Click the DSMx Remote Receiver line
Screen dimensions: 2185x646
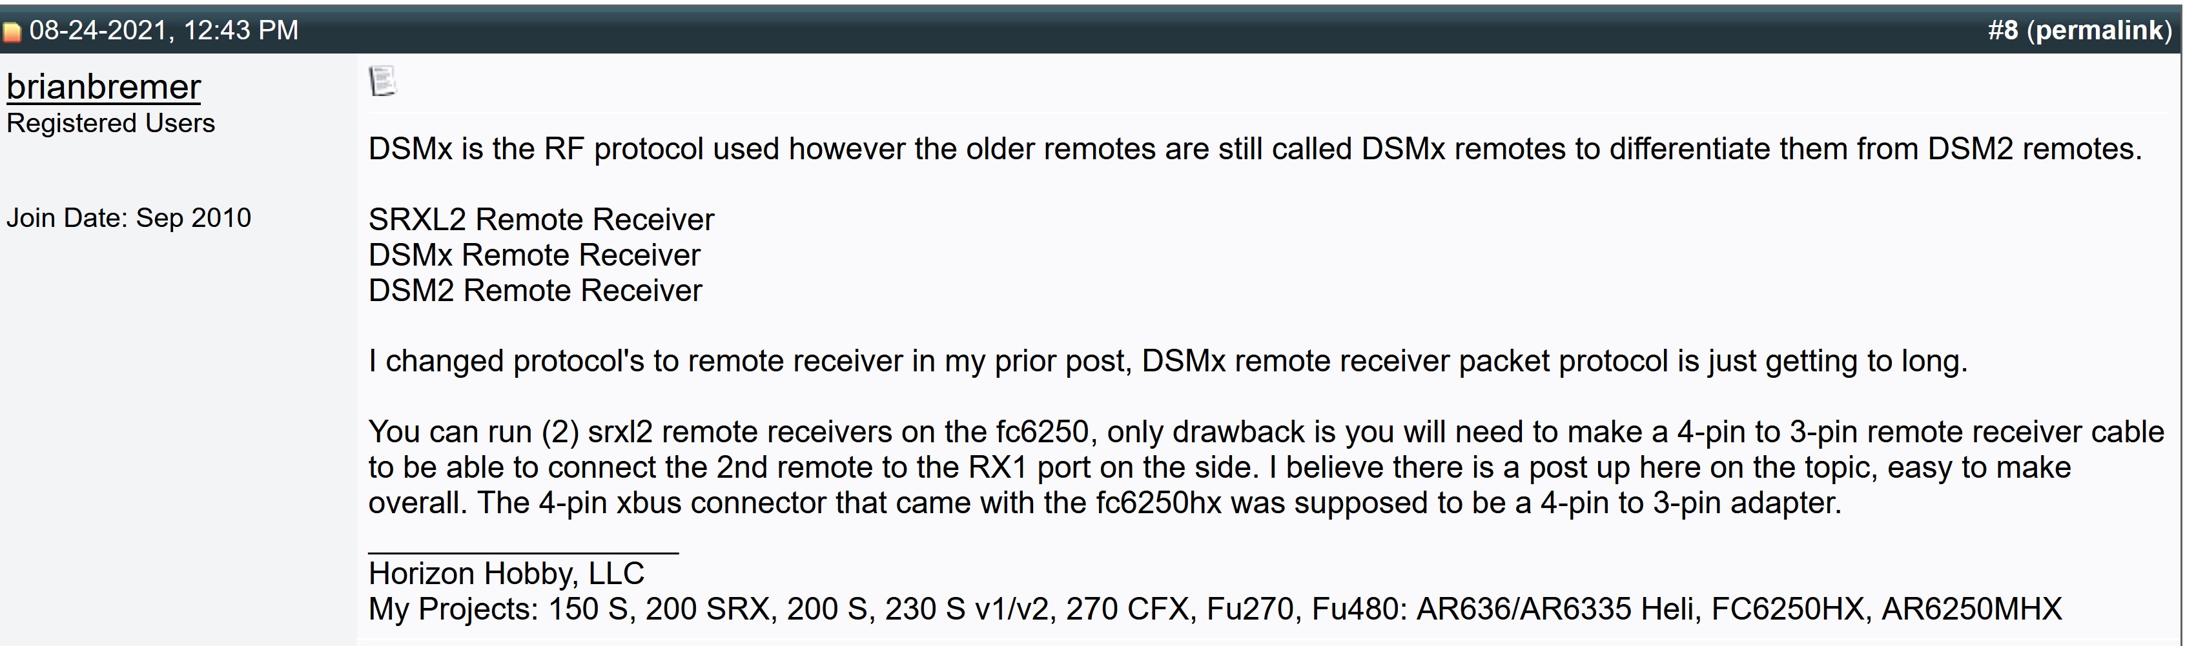(535, 256)
